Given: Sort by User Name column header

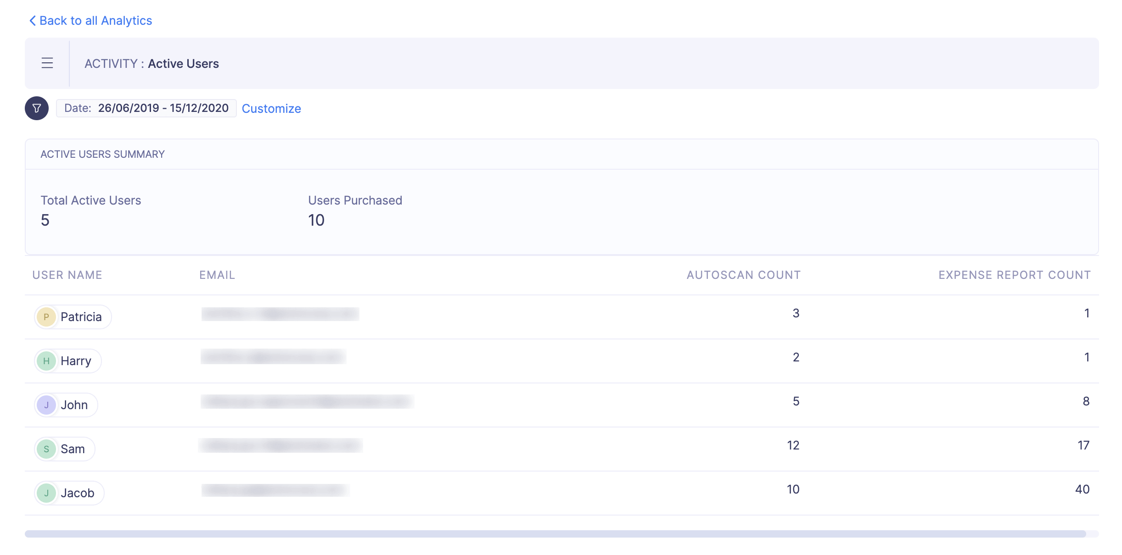Looking at the screenshot, I should tap(67, 275).
